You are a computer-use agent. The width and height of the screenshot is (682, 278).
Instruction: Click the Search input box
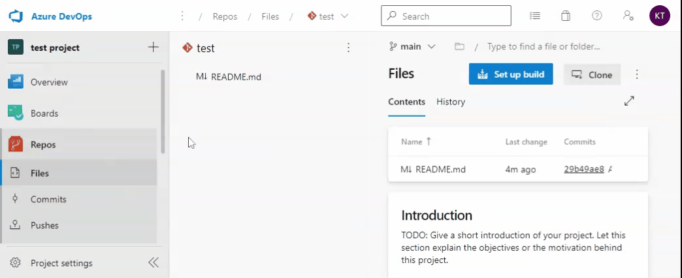(x=446, y=16)
